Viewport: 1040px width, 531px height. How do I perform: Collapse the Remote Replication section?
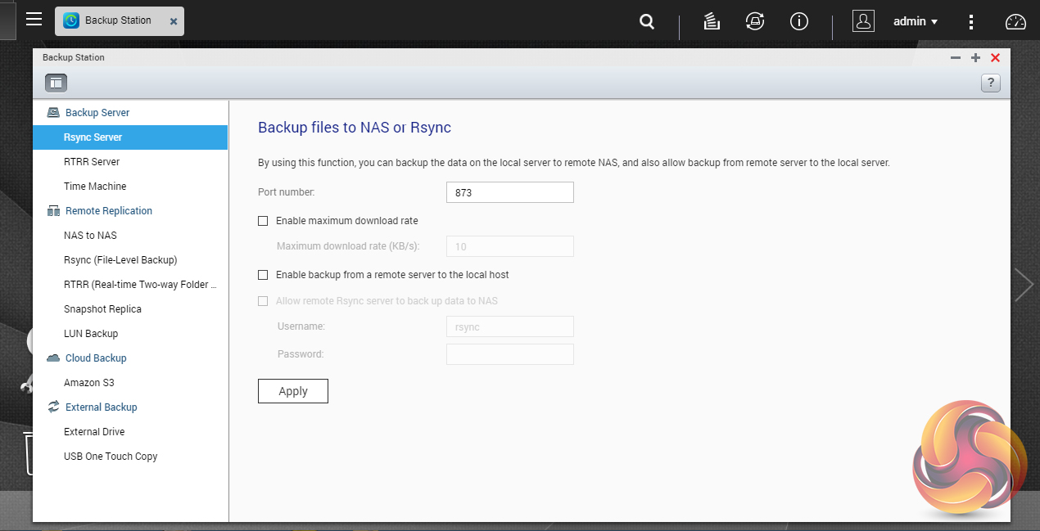coord(108,211)
